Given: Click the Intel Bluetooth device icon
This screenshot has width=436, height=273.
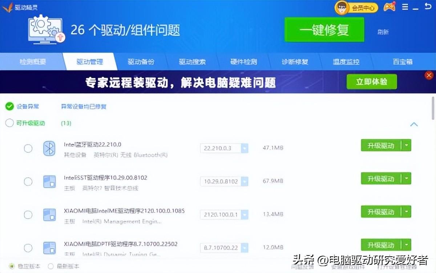Looking at the screenshot, I should point(49,148).
